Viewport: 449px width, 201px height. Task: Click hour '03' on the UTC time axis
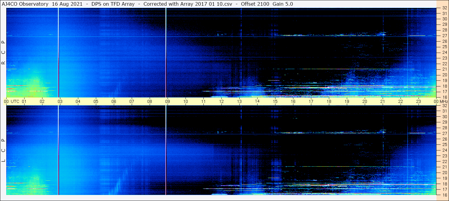[x=60, y=101]
